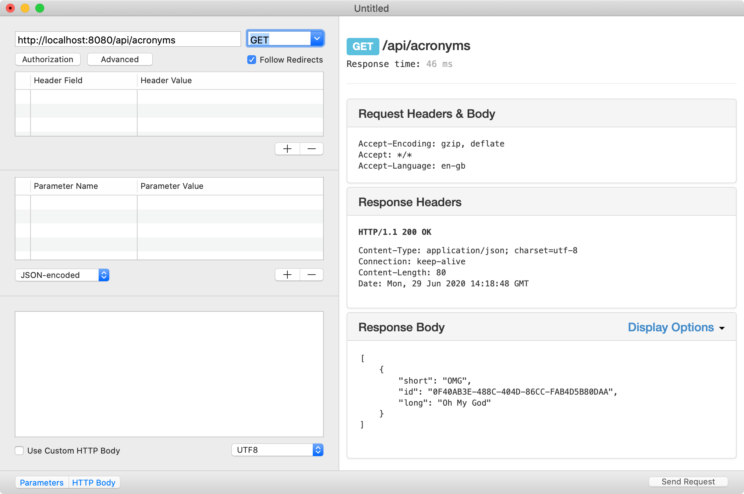This screenshot has width=744, height=494.
Task: Click the Request Headers & Body heading
Action: tap(427, 114)
